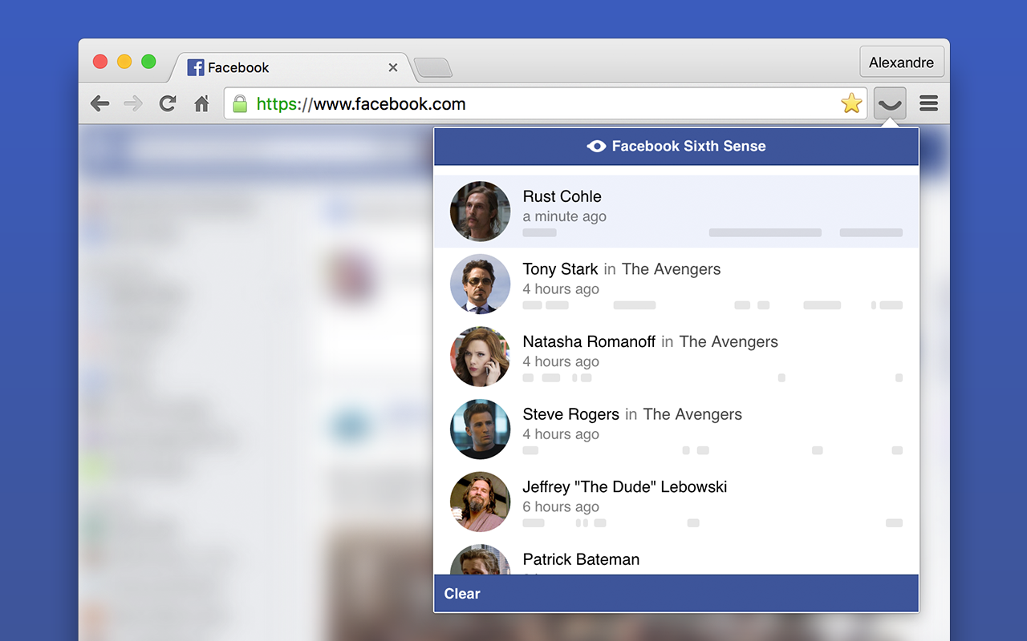Screen dimensions: 1027x641
Task: Click the Facebook Sixth Sense eye icon
Action: (595, 146)
